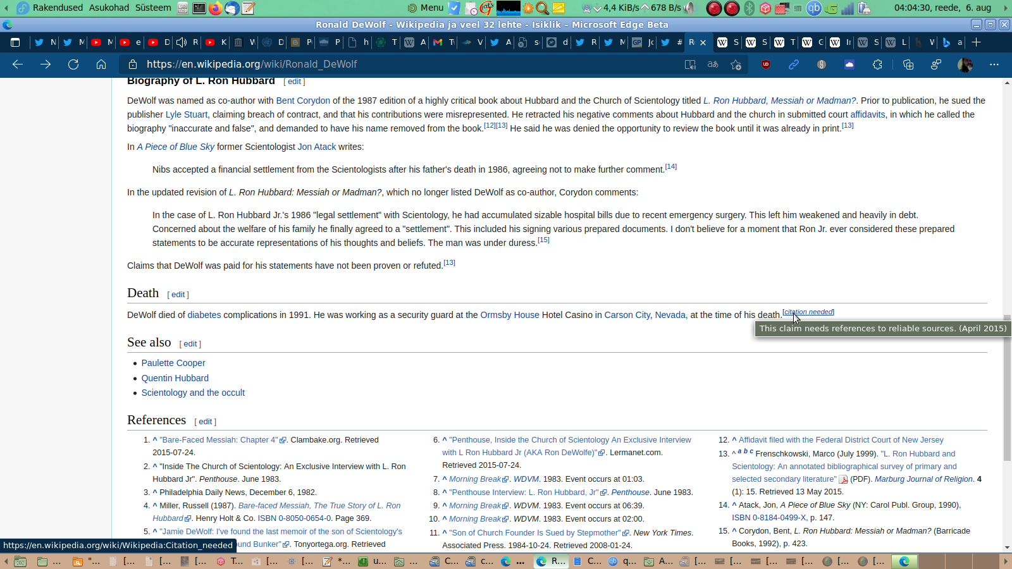Open the Carson City link
The image size is (1012, 569).
627,315
